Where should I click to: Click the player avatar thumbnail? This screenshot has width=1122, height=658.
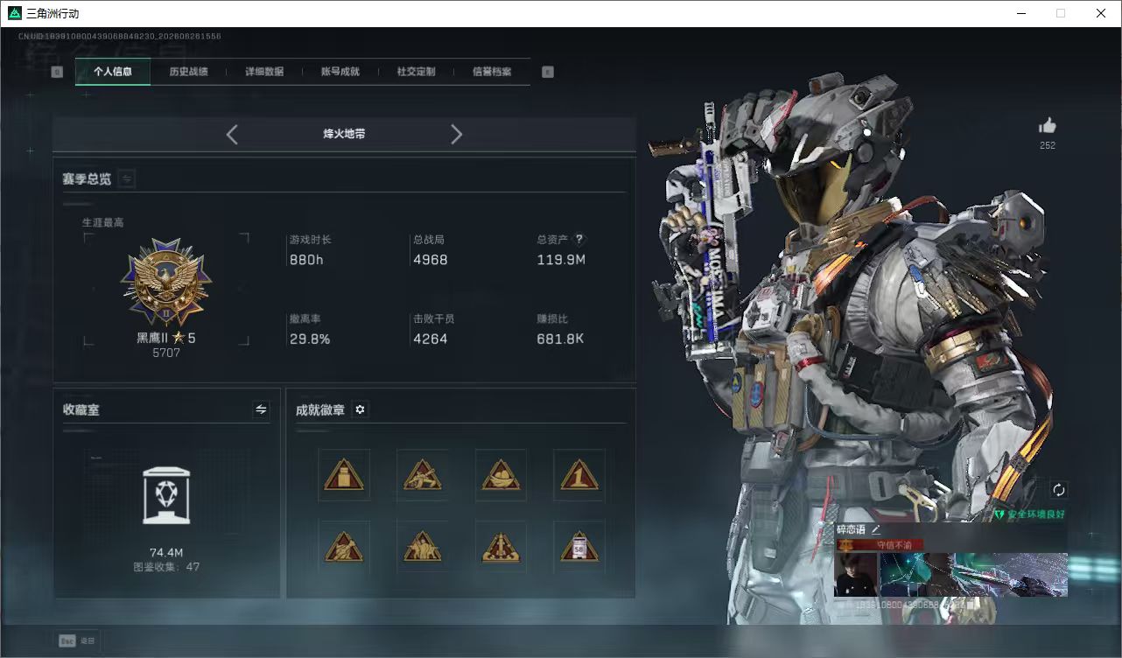tap(856, 574)
